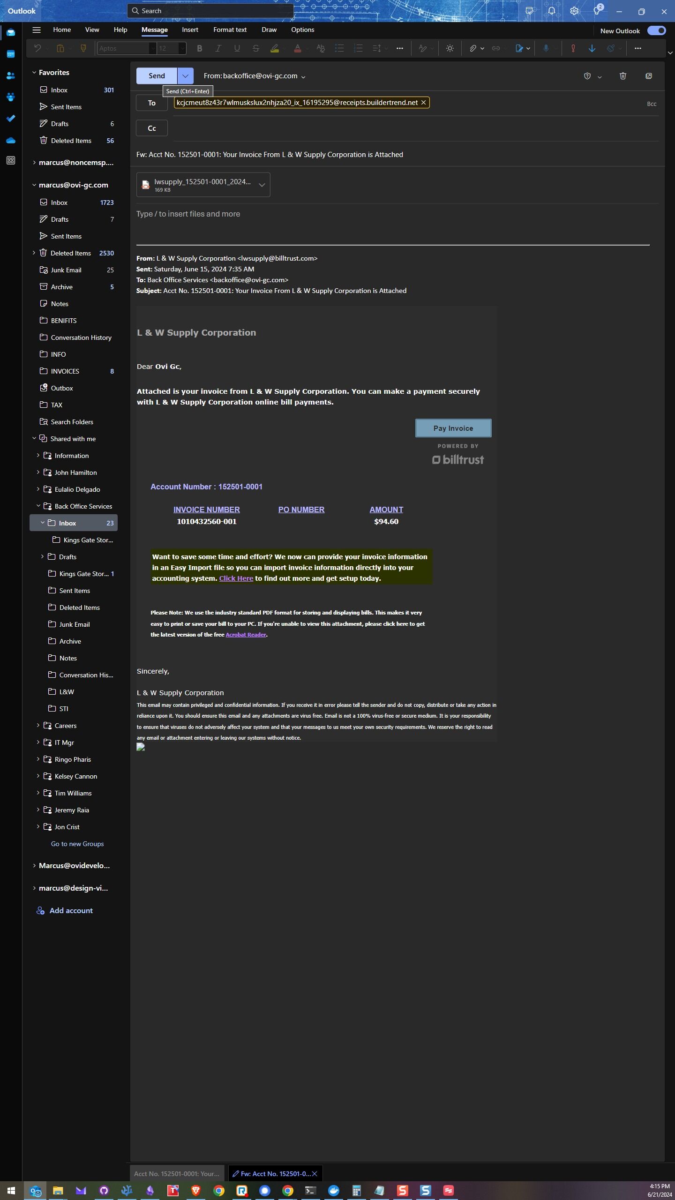Open More apps grid icon
This screenshot has height=1200, width=675.
[11, 161]
